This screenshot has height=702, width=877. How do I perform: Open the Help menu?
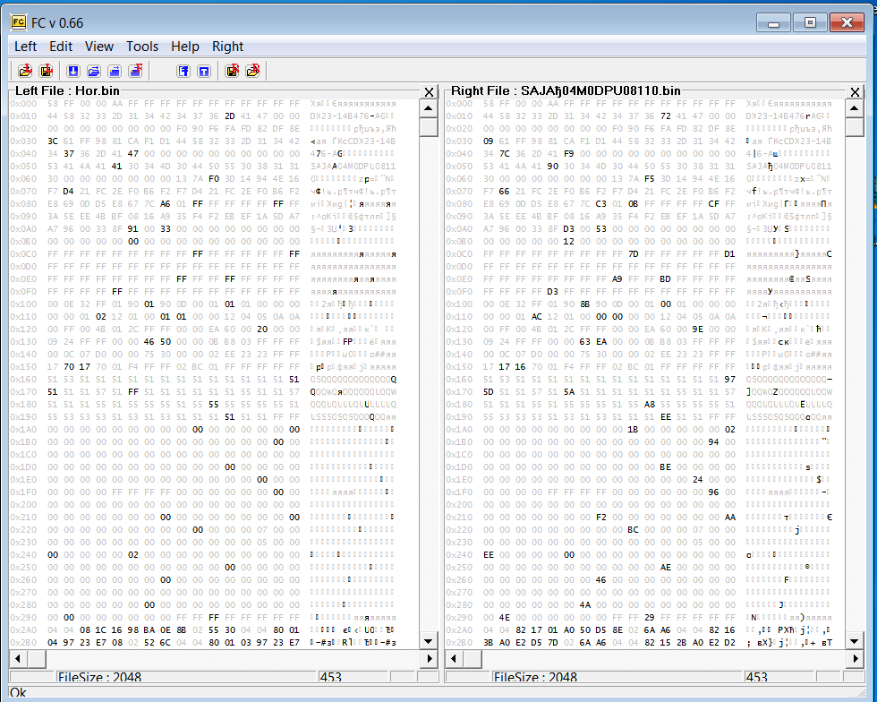pyautogui.click(x=185, y=47)
